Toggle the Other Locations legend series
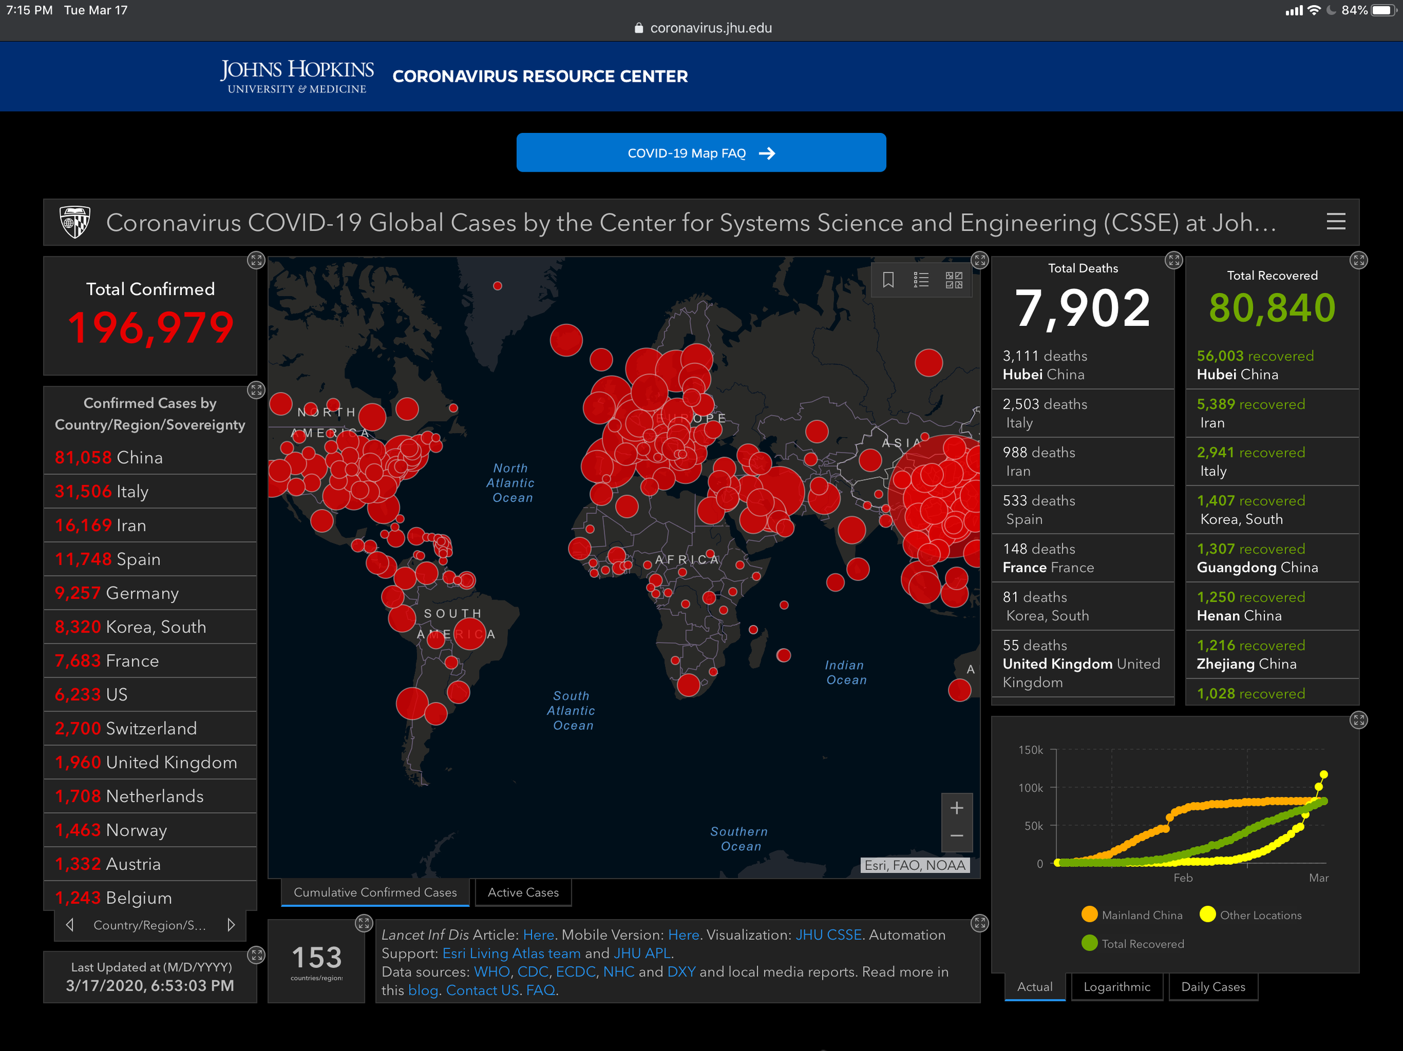 pos(1251,915)
